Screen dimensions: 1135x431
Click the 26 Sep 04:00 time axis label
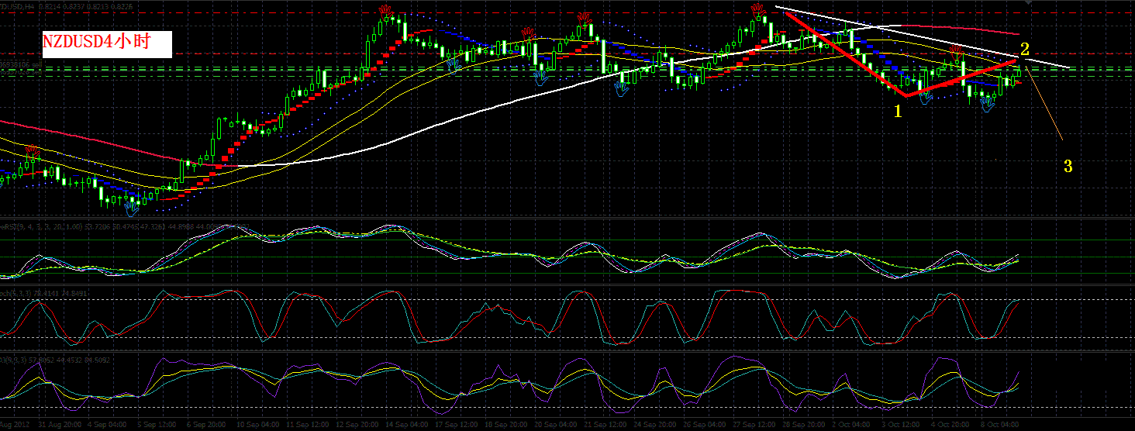point(704,424)
